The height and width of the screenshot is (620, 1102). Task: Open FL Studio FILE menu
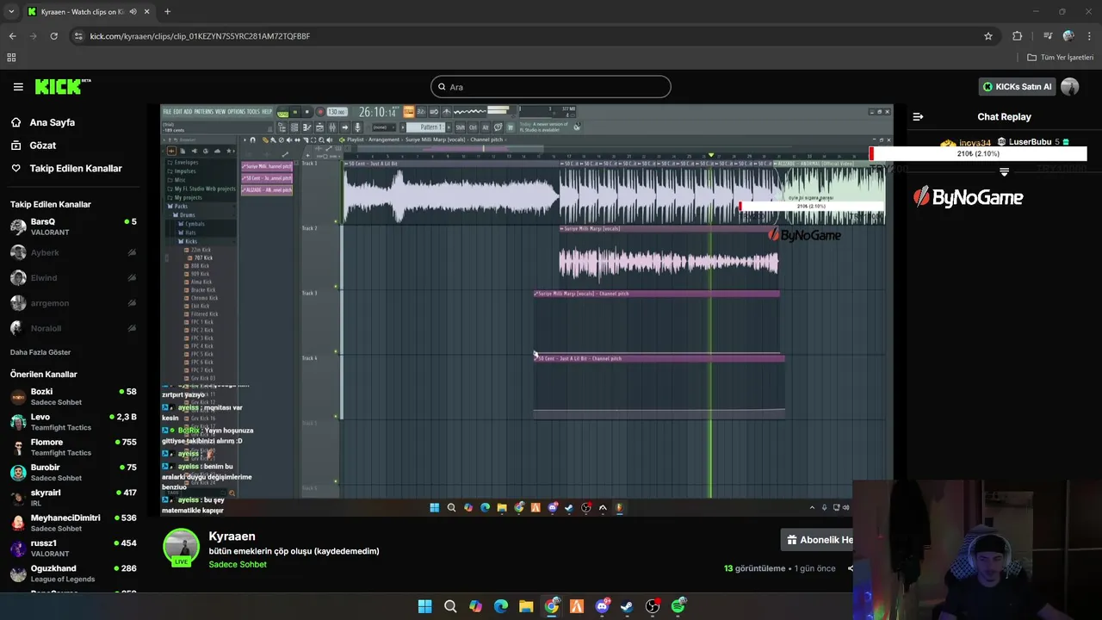point(167,111)
